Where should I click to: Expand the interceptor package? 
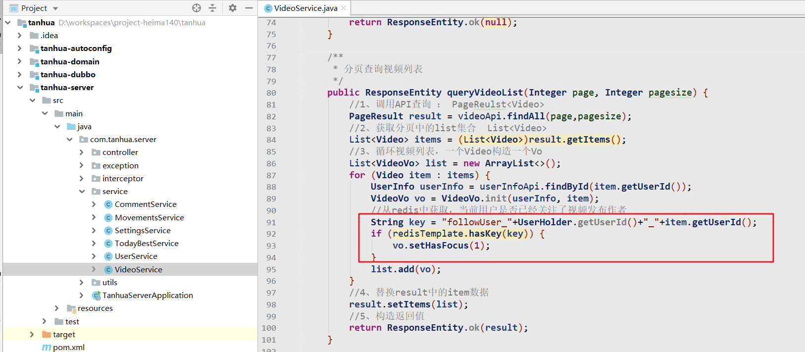pos(82,178)
